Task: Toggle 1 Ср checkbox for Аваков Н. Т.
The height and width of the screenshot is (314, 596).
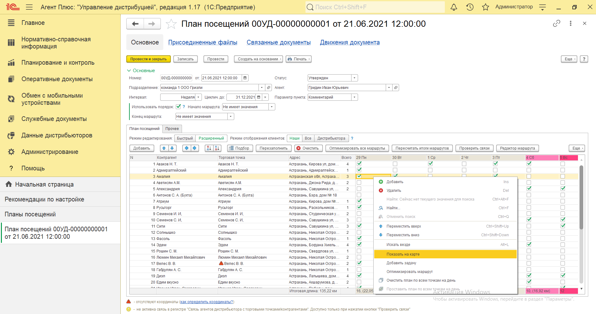Action: [430, 164]
